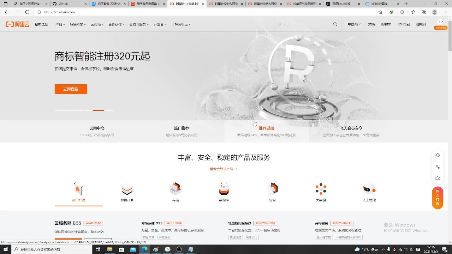Click the search magnifier icon
This screenshot has width=452, height=254.
click(x=334, y=24)
